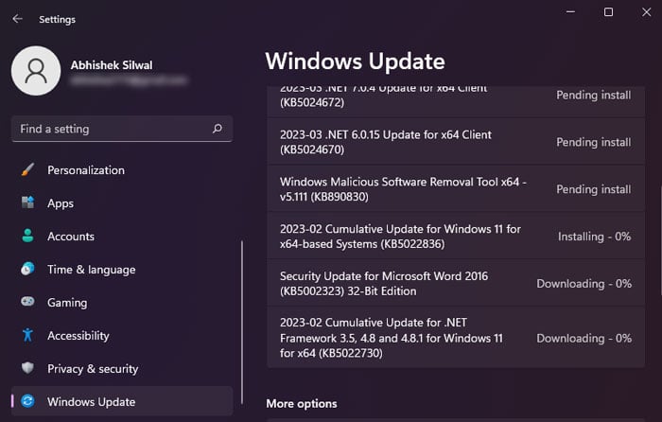Go to Accounts settings
662x422 pixels.
pos(122,237)
